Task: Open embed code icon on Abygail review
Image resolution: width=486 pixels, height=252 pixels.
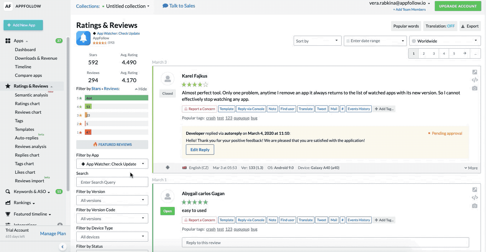Action: click(475, 198)
